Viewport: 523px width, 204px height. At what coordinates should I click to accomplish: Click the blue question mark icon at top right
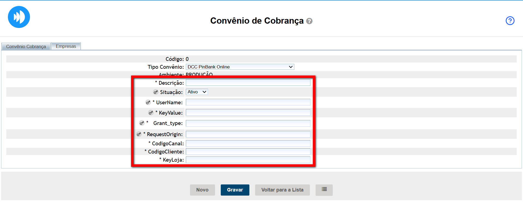pyautogui.click(x=510, y=21)
